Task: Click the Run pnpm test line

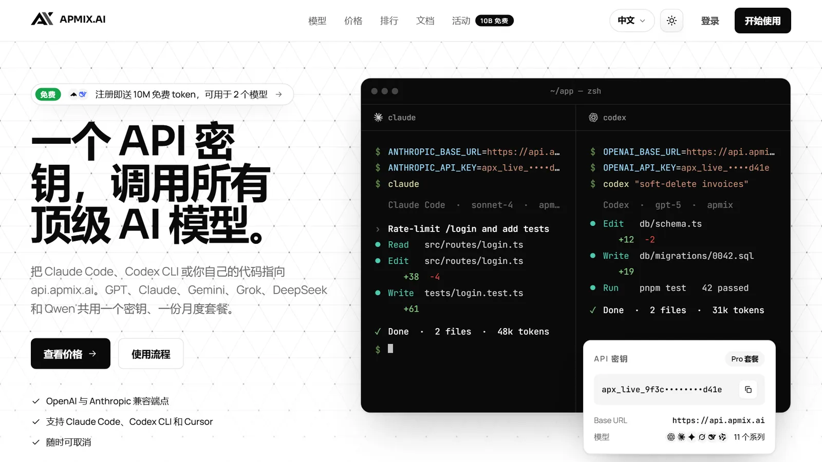Action: [x=669, y=288]
